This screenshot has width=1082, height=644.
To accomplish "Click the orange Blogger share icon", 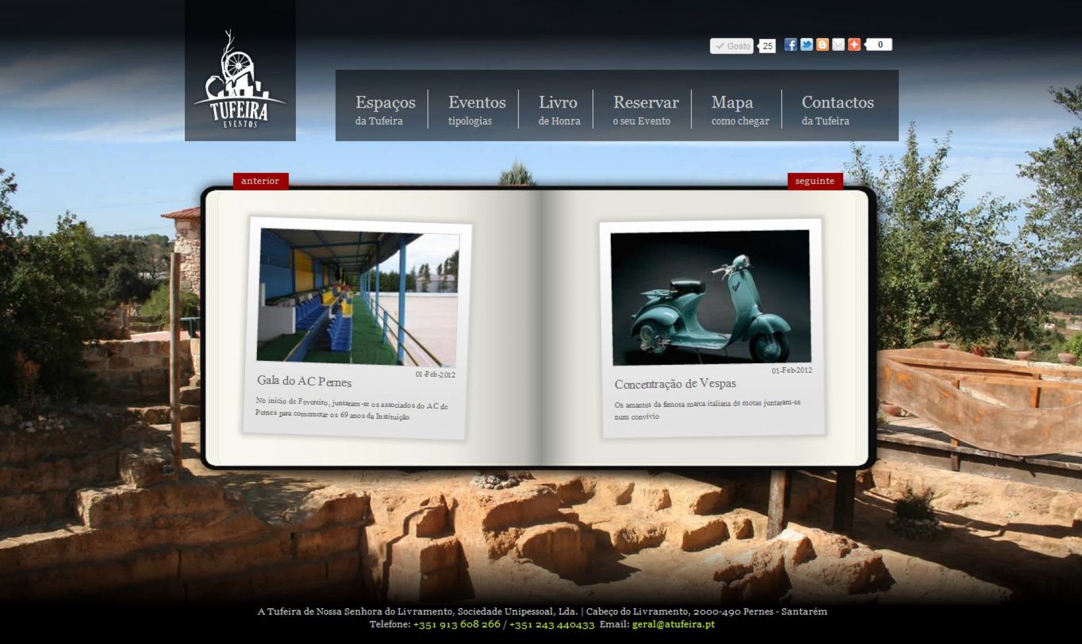I will (822, 45).
